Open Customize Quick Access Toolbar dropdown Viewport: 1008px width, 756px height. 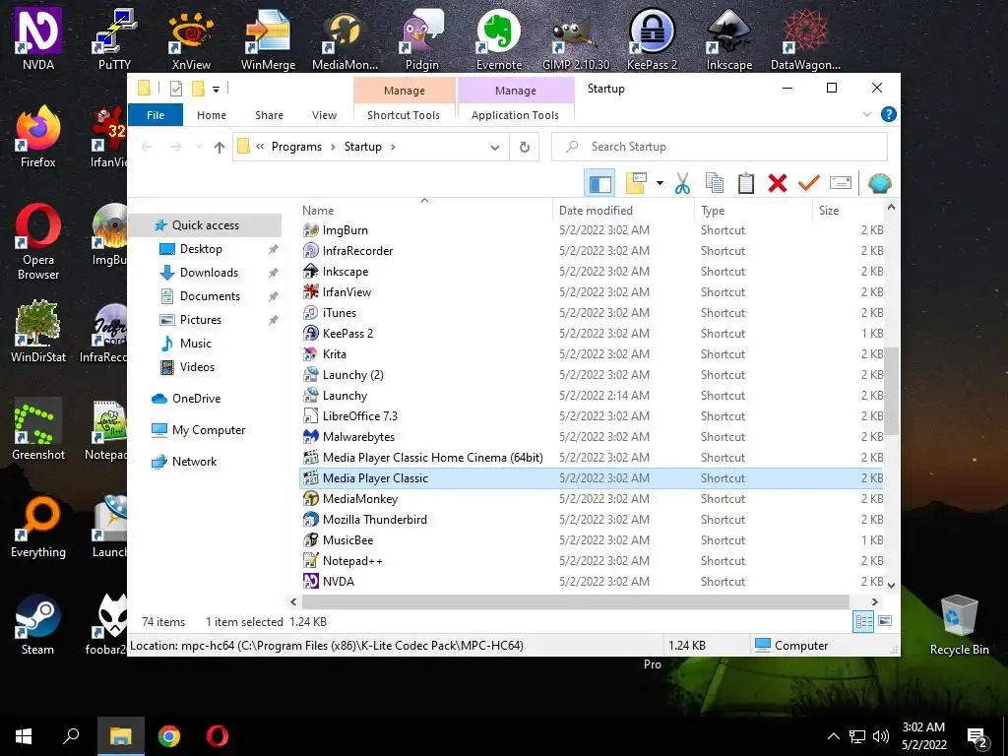click(216, 90)
